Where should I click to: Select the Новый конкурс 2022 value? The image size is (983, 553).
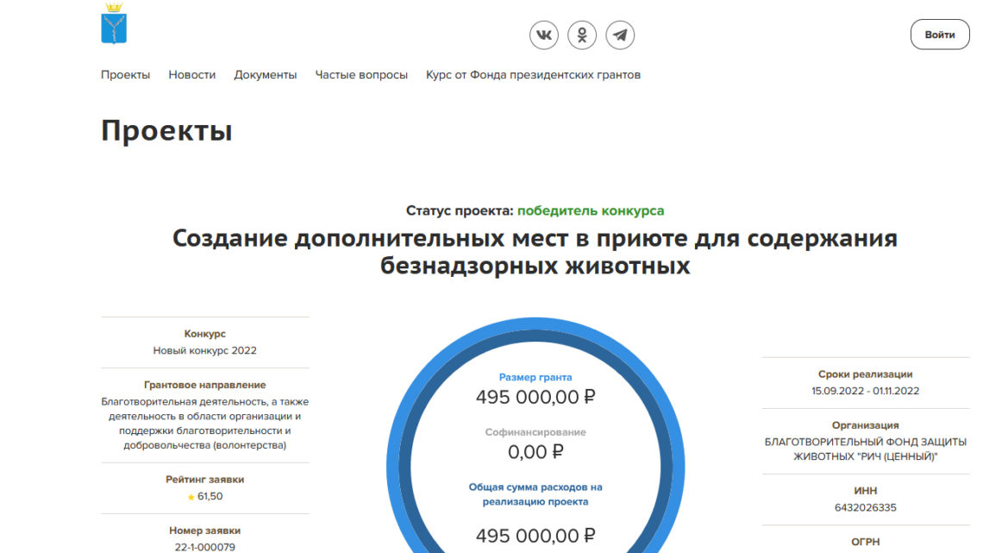205,350
